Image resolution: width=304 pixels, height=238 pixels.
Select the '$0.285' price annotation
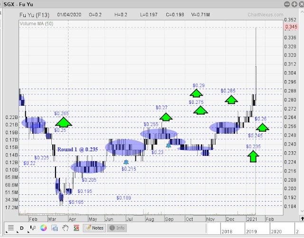click(228, 91)
